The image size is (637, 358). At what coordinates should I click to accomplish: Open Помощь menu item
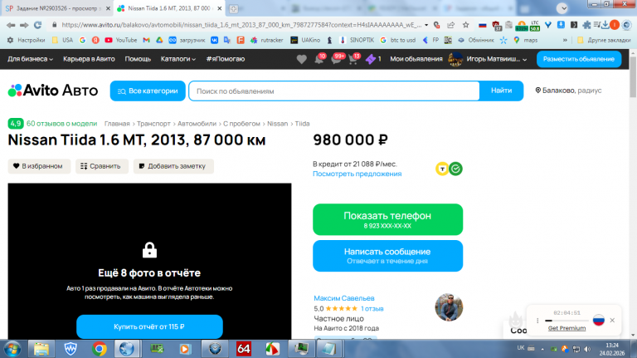tap(138, 59)
